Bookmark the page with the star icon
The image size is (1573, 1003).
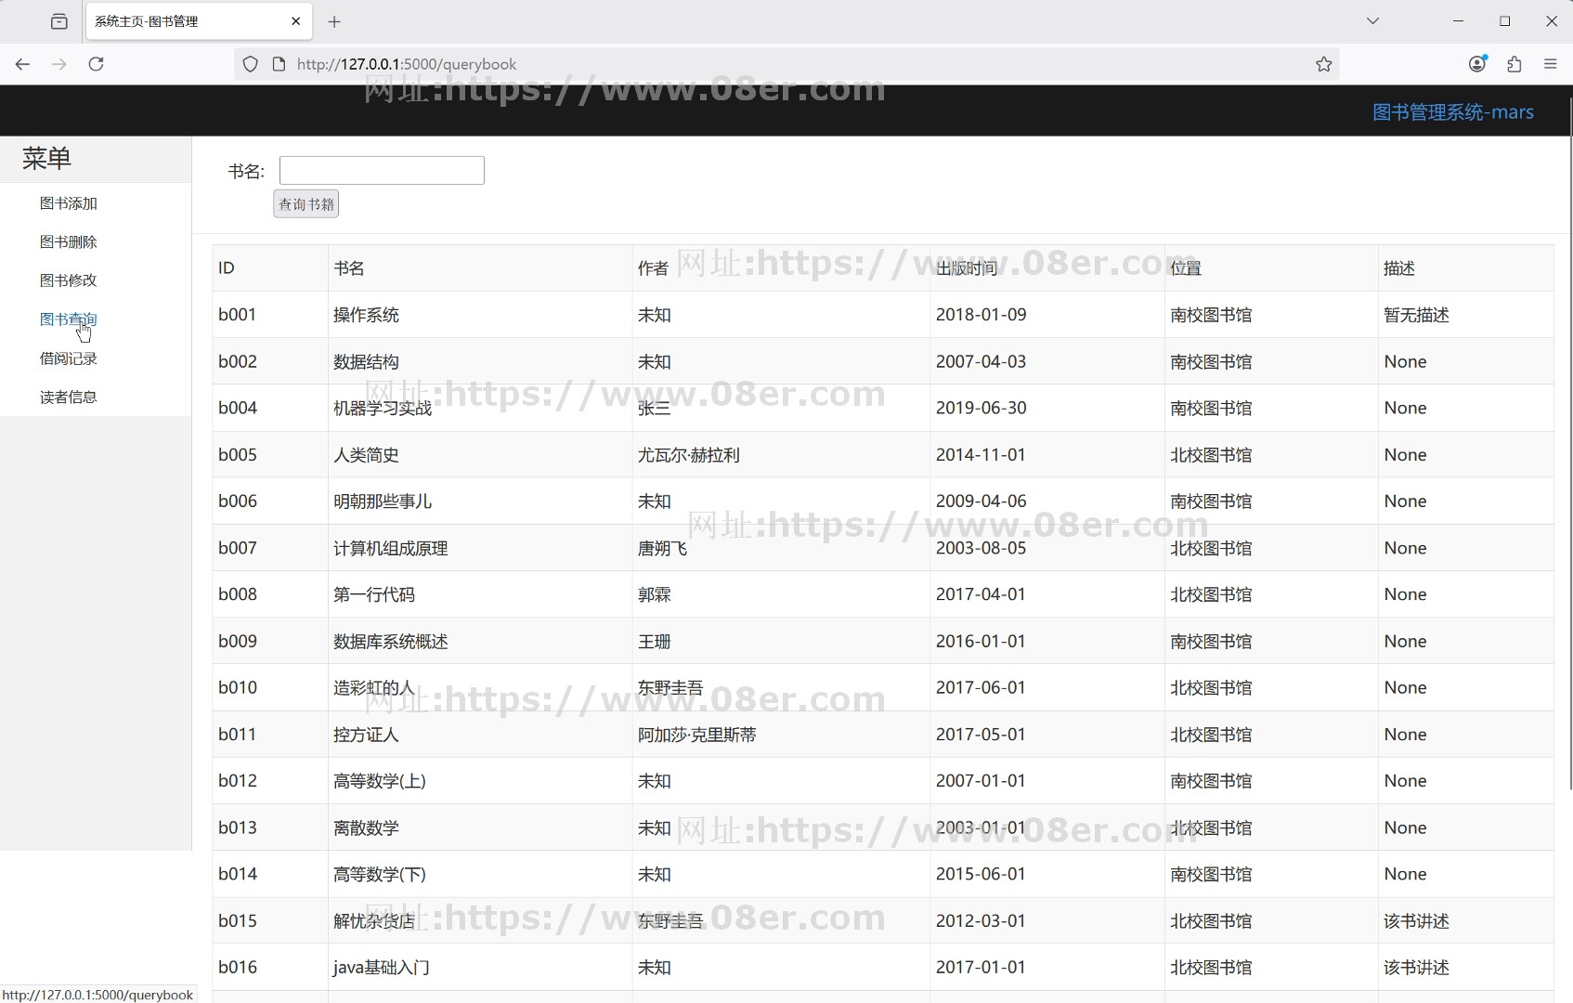(1324, 64)
